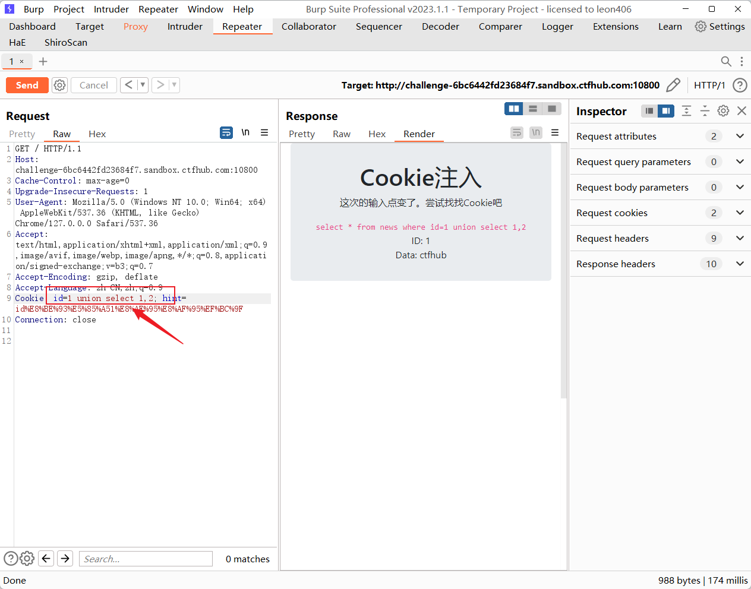Screen dimensions: 751x589
Task: Go back to previous request arrow
Action: (129, 85)
